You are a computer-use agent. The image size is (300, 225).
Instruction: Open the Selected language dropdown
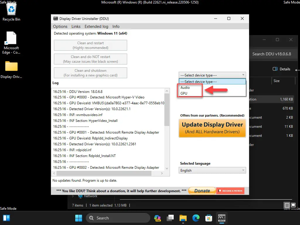tap(212, 170)
